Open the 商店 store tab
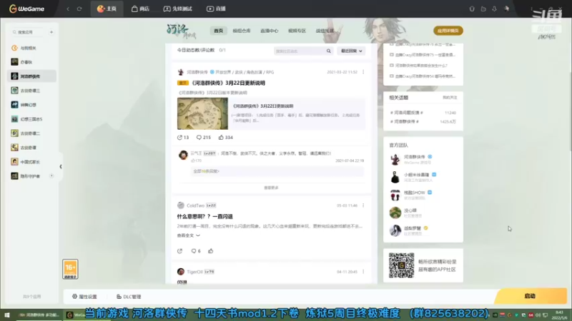This screenshot has width=572, height=321. (x=140, y=9)
